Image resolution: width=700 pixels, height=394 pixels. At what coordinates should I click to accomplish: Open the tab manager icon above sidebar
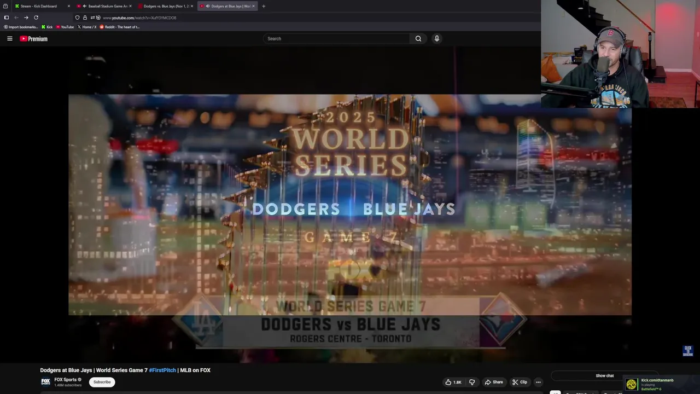5,6
